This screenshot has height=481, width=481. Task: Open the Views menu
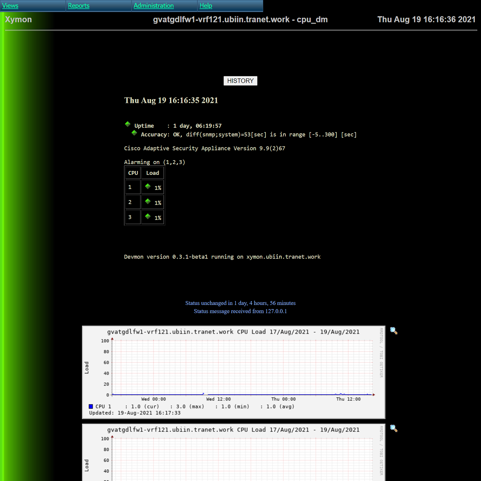[x=10, y=6]
